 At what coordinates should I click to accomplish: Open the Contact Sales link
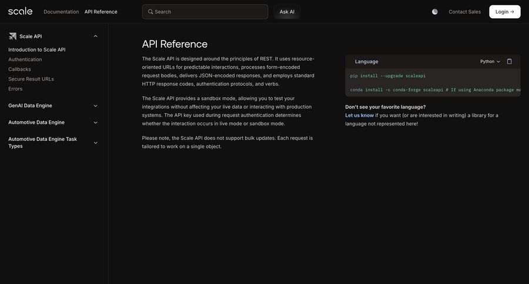coord(464,12)
